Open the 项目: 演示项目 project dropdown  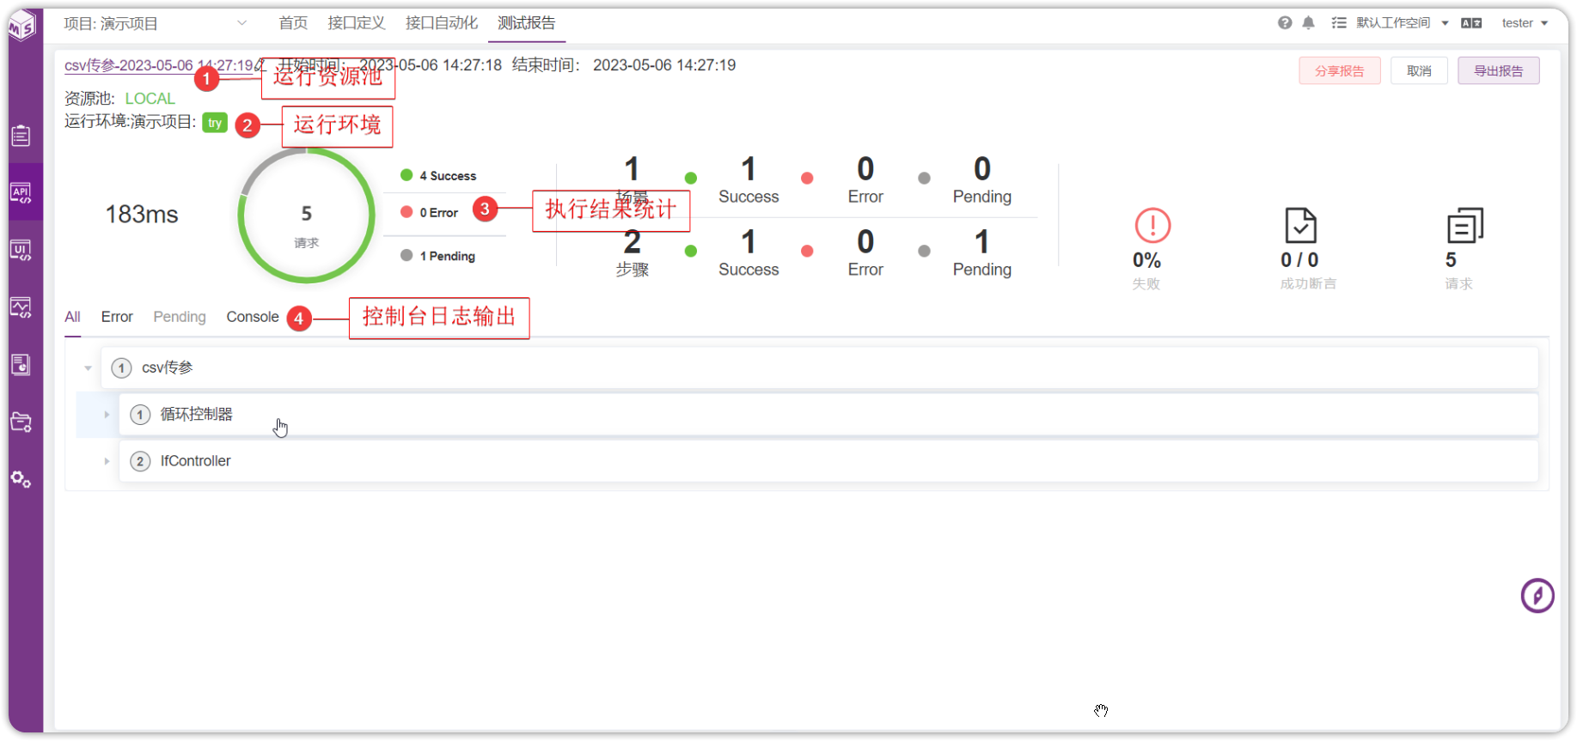pyautogui.click(x=156, y=23)
